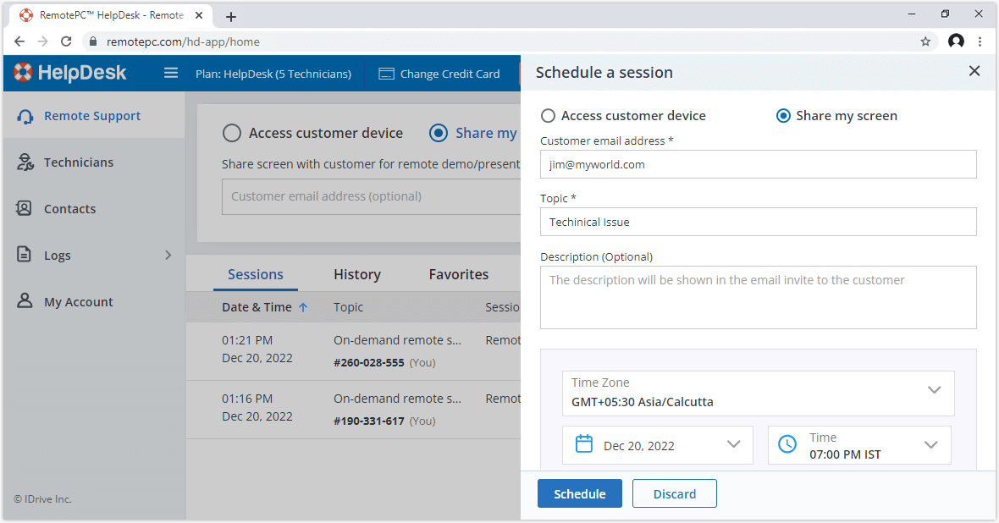Click the credit card icon

pos(386,74)
